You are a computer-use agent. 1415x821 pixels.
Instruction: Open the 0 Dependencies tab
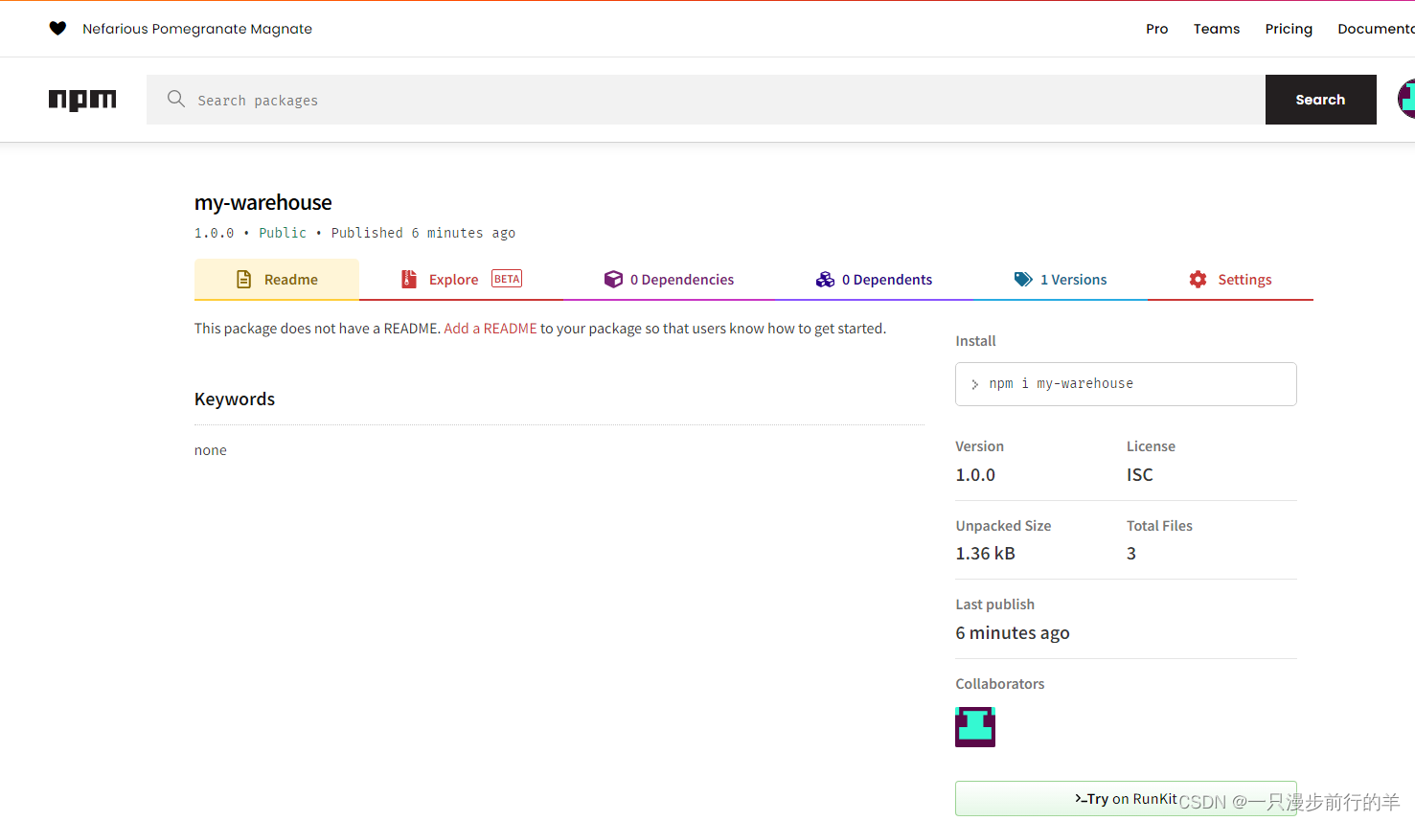coord(669,280)
